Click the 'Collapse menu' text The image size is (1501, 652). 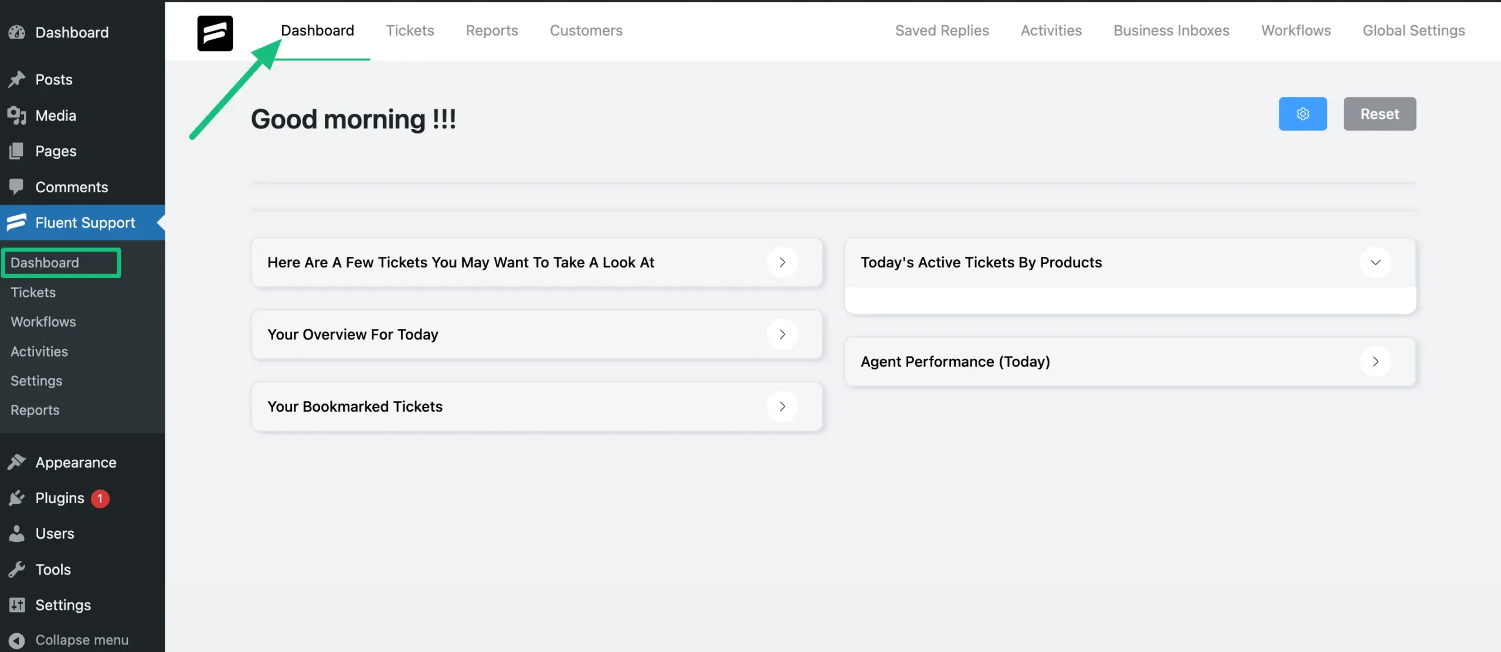81,640
